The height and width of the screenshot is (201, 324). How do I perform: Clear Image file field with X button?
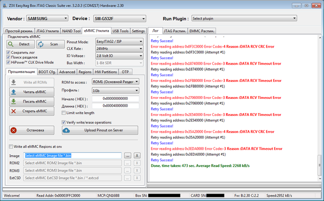[137, 156]
